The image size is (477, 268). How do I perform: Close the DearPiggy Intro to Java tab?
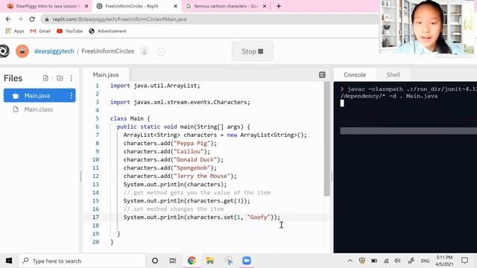[86, 6]
